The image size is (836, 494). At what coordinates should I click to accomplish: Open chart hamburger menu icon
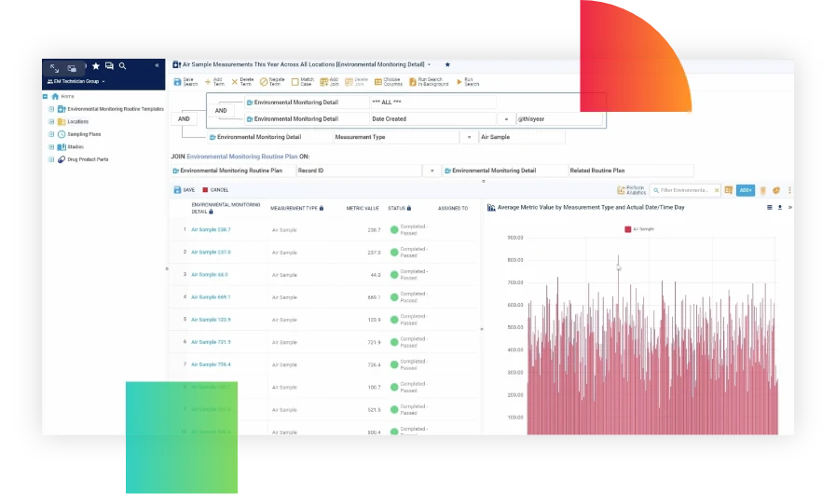(769, 208)
